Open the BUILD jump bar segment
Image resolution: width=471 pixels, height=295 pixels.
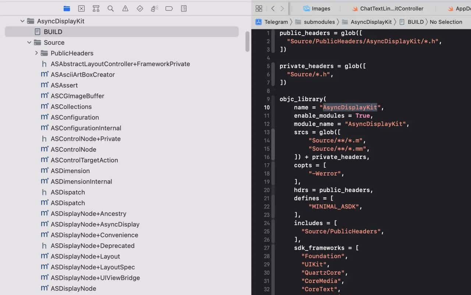(416, 22)
